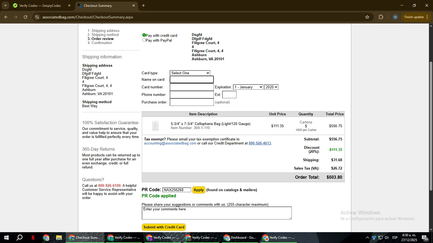433x243 pixels.
Task: Bookmark this page with the star icon
Action: tap(367, 17)
